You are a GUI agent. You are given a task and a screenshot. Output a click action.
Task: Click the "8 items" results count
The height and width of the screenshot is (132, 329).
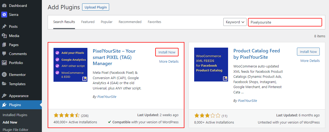(x=320, y=36)
